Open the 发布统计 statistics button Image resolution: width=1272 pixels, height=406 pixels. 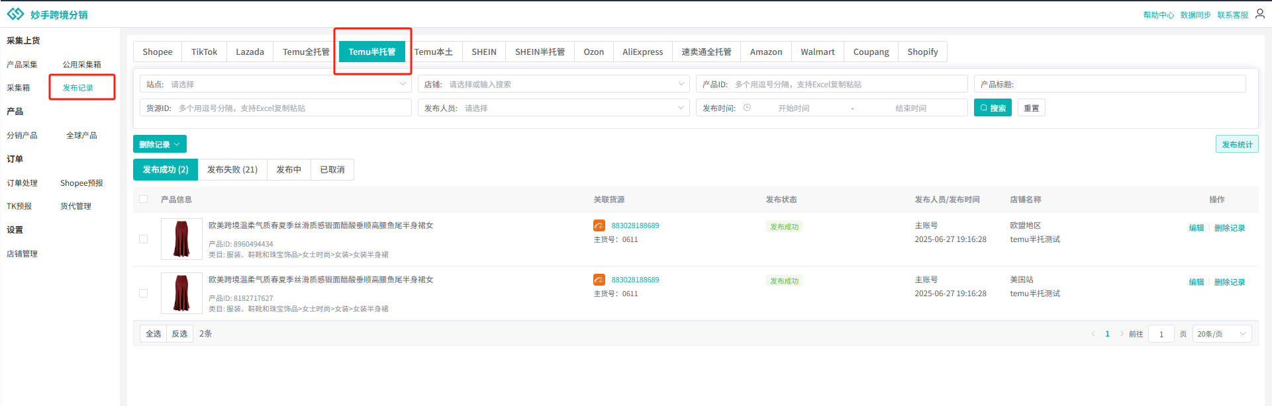coord(1237,144)
